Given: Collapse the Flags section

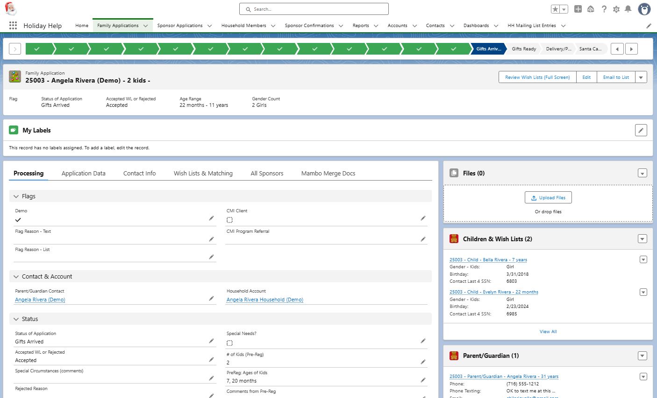Looking at the screenshot, I should pyautogui.click(x=16, y=196).
